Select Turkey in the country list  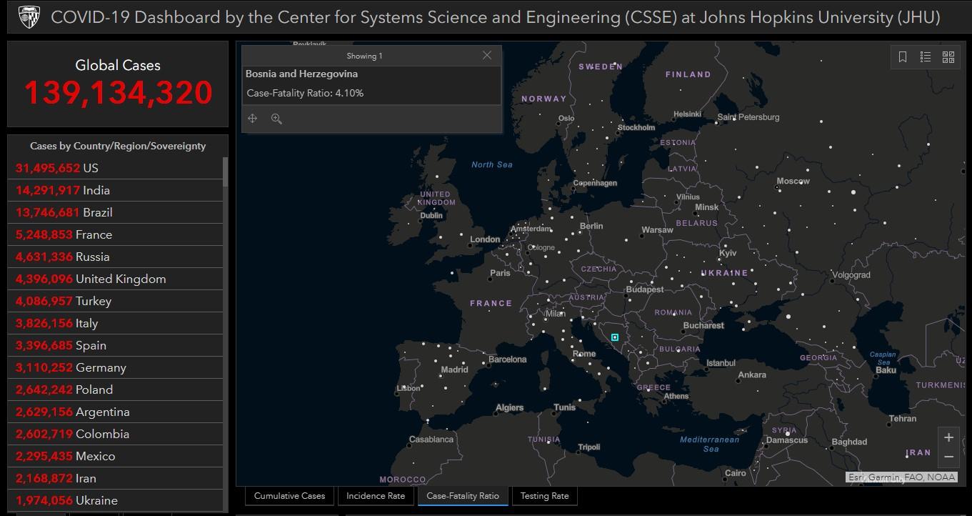(x=115, y=301)
